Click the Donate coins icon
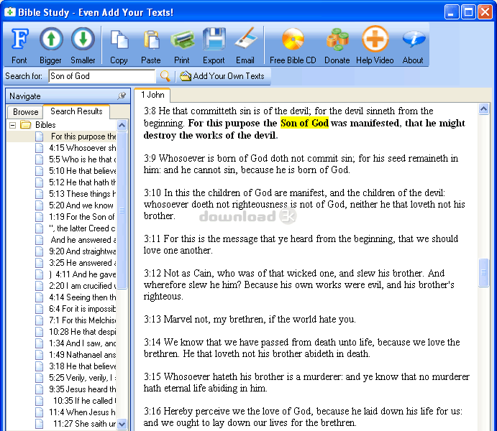Viewport: 497px width, 431px height. coord(337,40)
